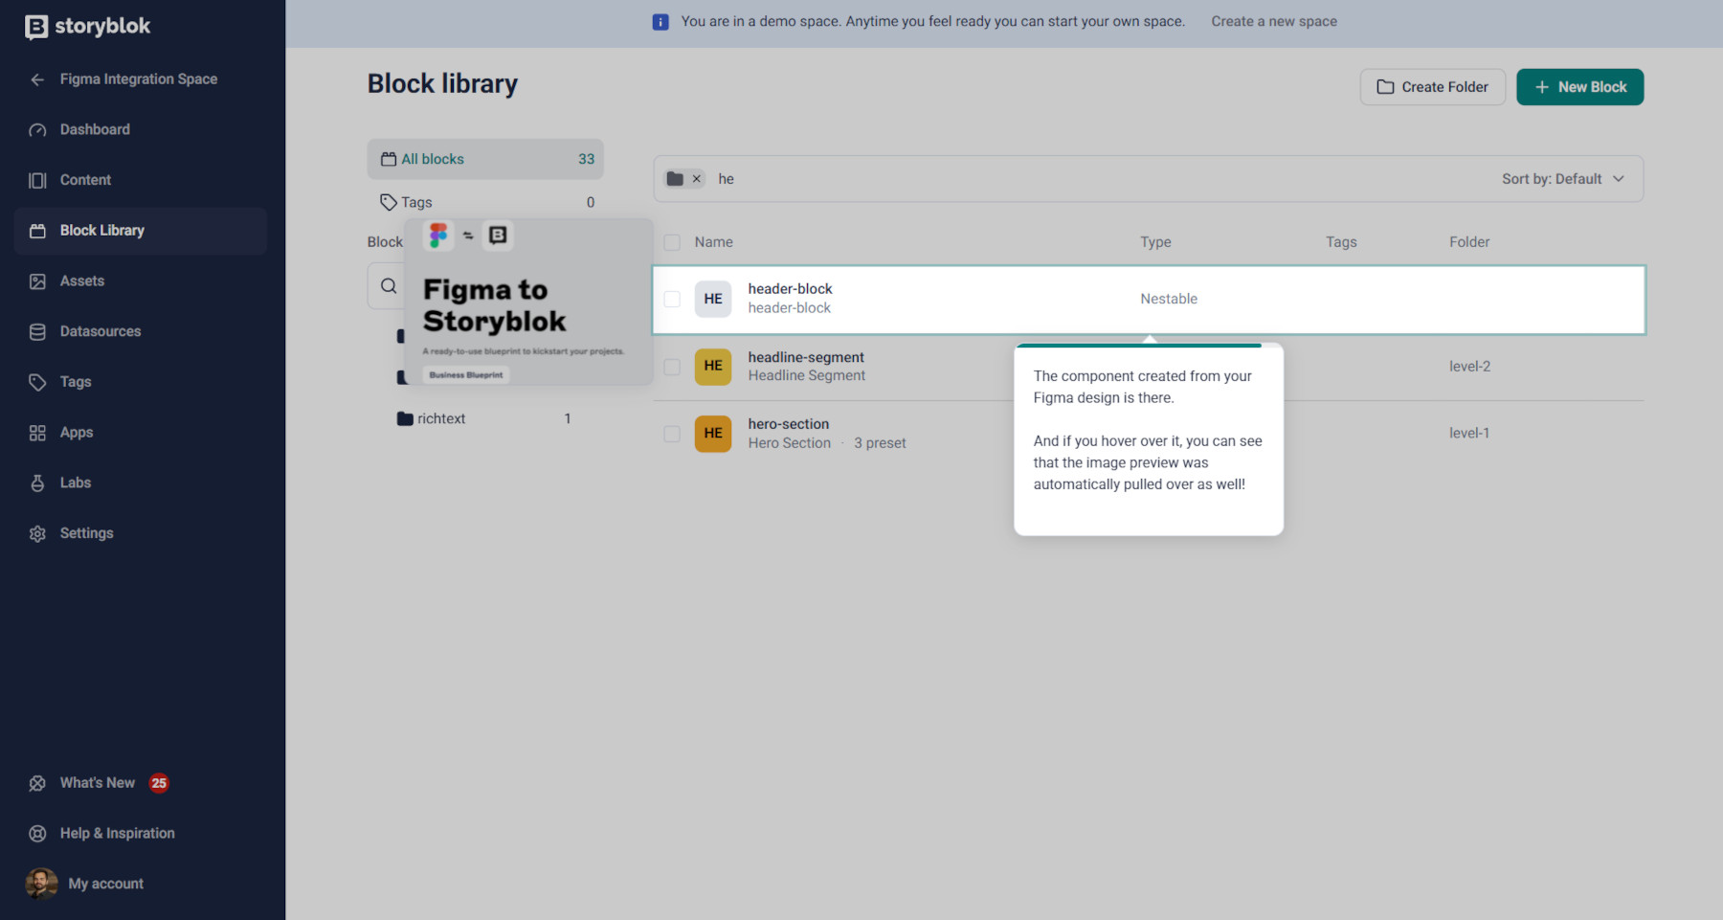
Task: Open the Sort by: Default dropdown
Action: click(1562, 179)
